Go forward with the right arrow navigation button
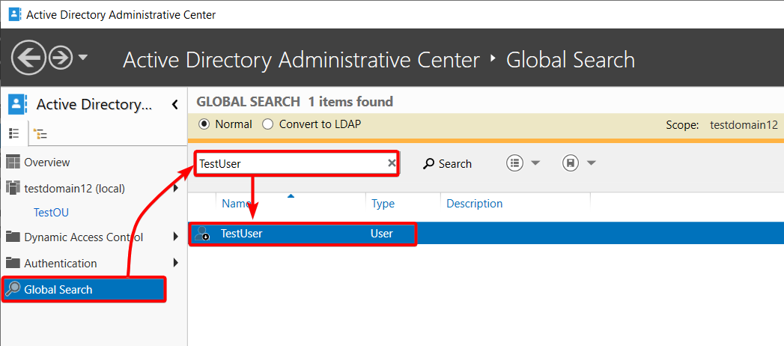Screen dimensions: 784x346 61,58
